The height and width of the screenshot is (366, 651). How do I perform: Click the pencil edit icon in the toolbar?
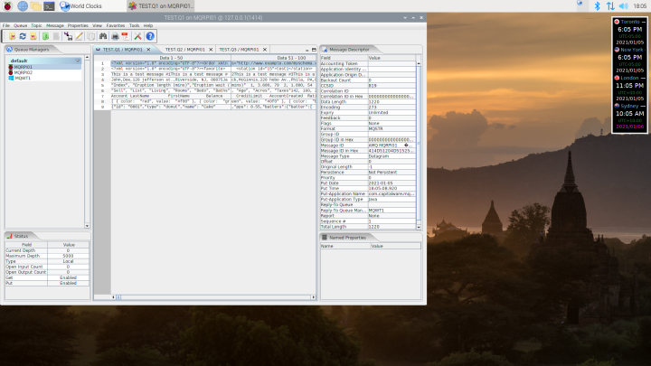[x=80, y=36]
